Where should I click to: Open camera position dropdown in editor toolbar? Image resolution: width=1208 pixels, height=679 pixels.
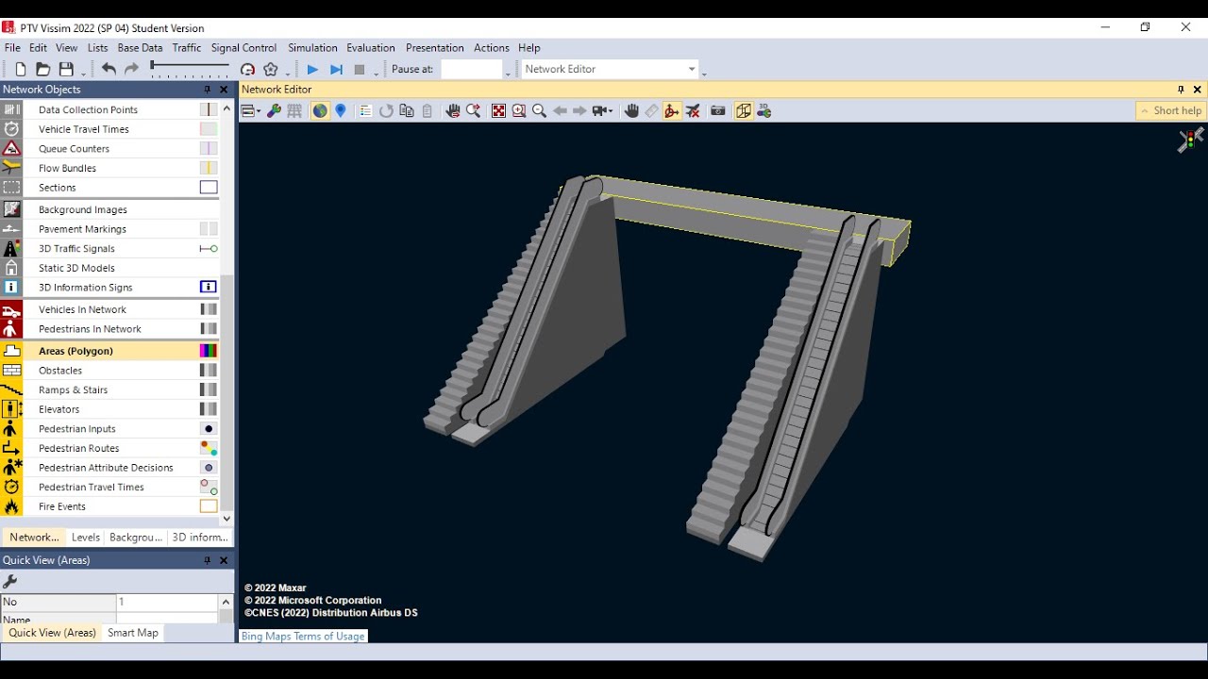pyautogui.click(x=601, y=110)
